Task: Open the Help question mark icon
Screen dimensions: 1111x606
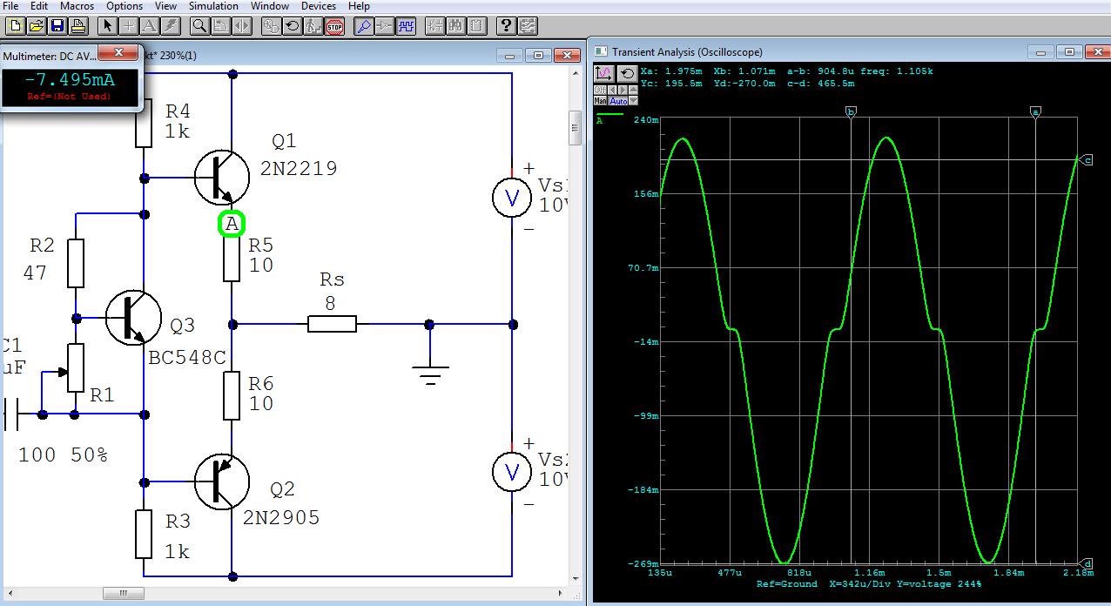Action: point(505,26)
